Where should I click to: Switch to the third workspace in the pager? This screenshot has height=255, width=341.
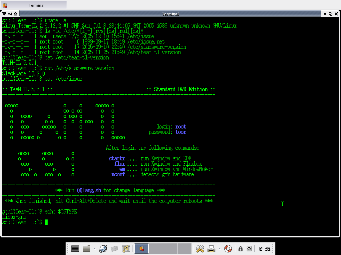click(170, 248)
